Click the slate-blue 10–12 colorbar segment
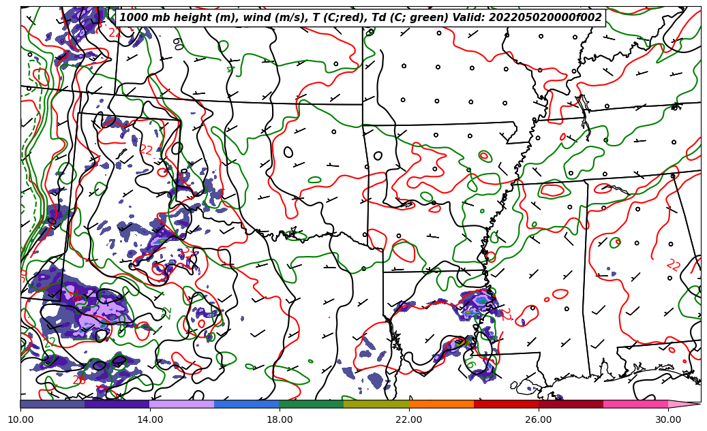The height and width of the screenshot is (431, 707). (x=52, y=404)
